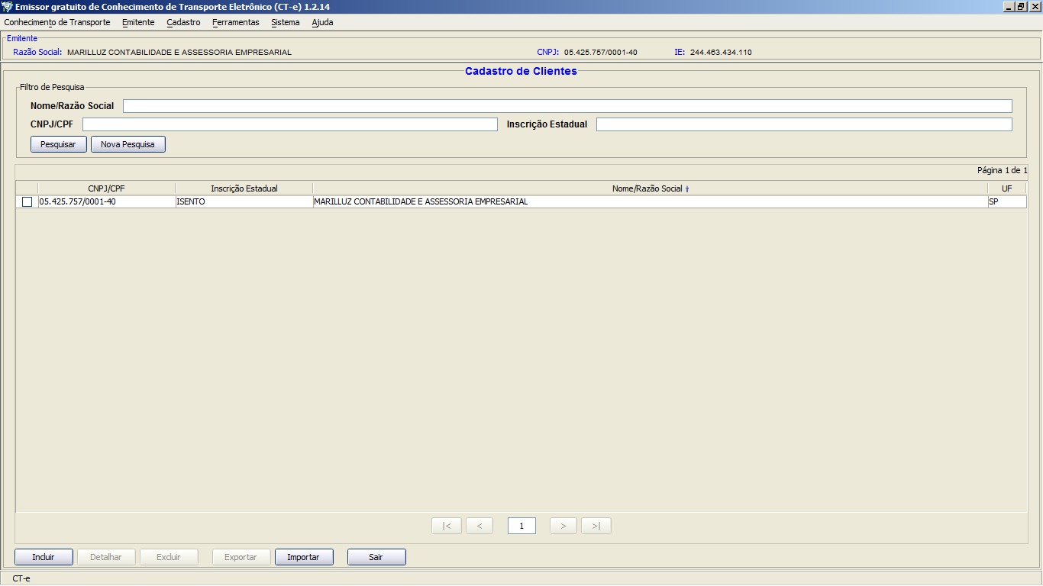Click the Nova Pesquisa button
Screen dimensions: 1043x586
click(128, 144)
